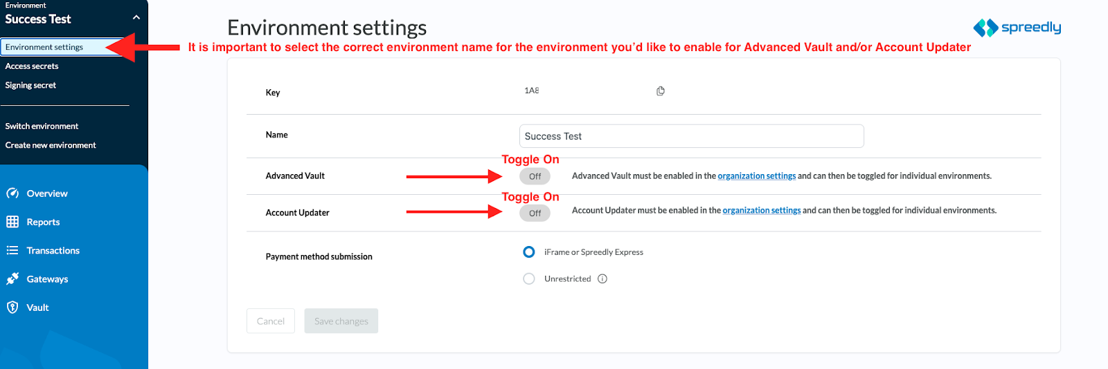Click the Spreedly logo
The width and height of the screenshot is (1108, 369).
(1017, 28)
